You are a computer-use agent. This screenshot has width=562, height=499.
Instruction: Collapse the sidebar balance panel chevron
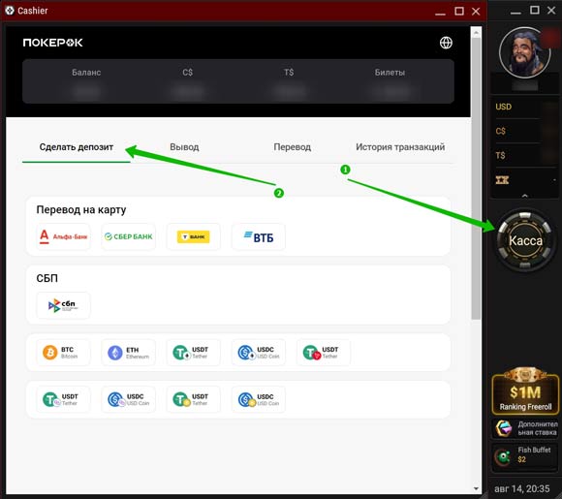[525, 196]
